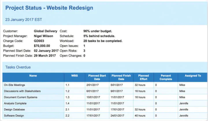Click the Planned Finish Date column header

[121, 77]
